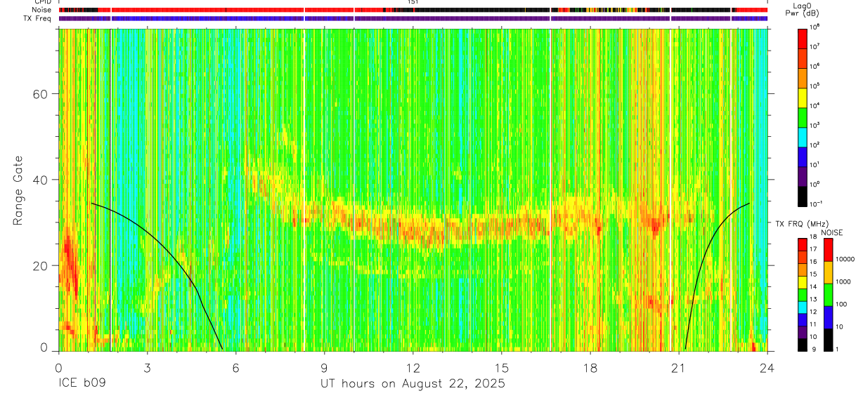Click the 'ICE b09' radar label
Screen dimensions: 863x398
pyautogui.click(x=82, y=384)
